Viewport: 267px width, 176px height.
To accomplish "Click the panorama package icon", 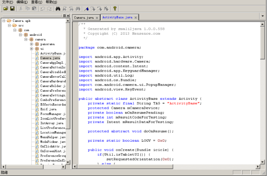I will (x=37, y=44).
